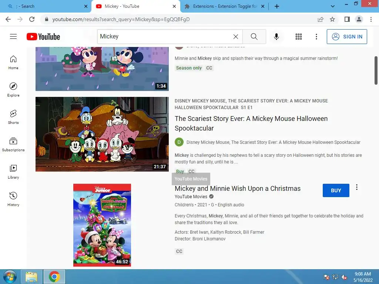The width and height of the screenshot is (379, 284).
Task: Click CC badge under Christmas movie
Action: (179, 251)
